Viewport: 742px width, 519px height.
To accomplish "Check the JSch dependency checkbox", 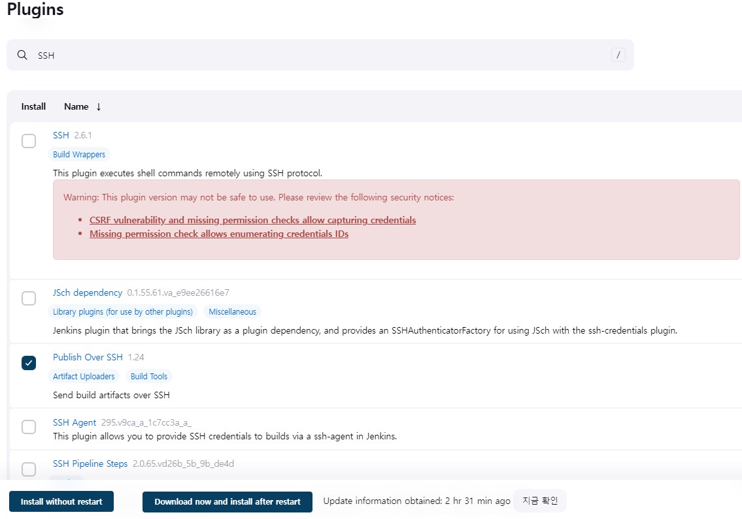I will 29,298.
